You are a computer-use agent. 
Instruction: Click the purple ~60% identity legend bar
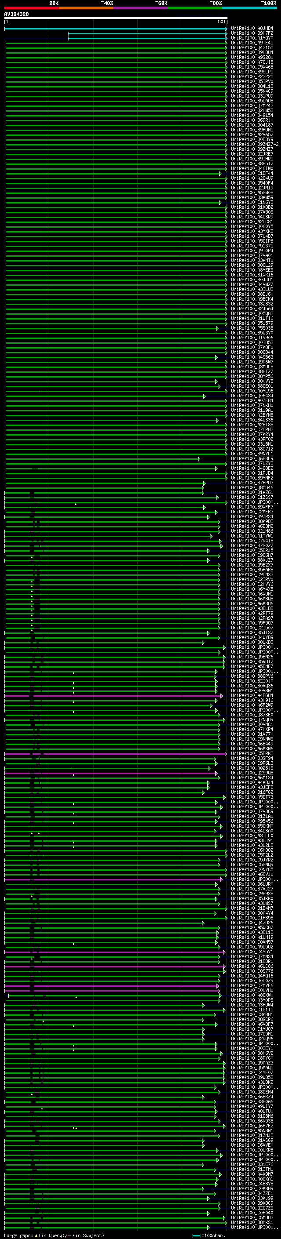(140, 8)
